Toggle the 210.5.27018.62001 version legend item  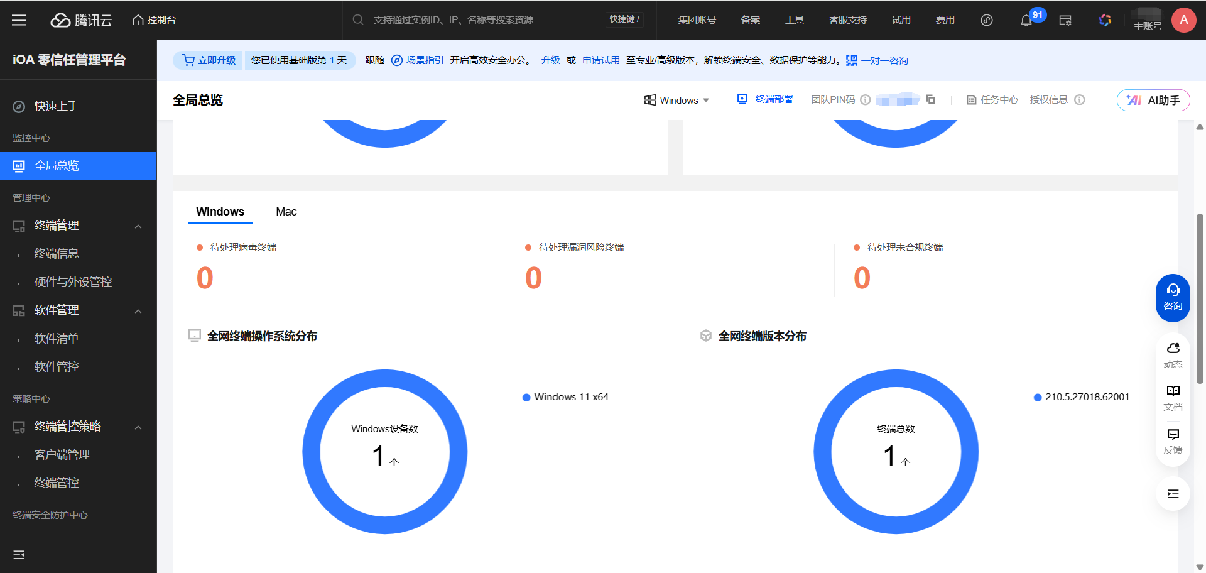coord(1082,397)
